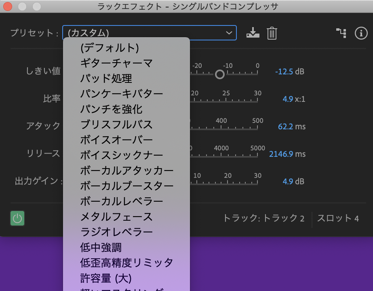This screenshot has height=291, width=373.
Task: Select the ギターチャーマ preset
Action: [x=116, y=63]
